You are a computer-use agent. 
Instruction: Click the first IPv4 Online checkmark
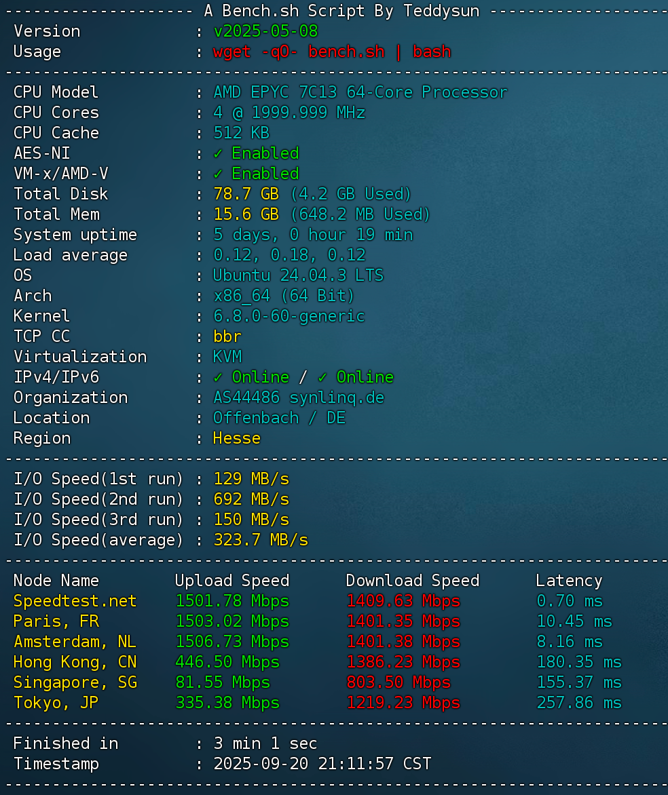pos(219,377)
